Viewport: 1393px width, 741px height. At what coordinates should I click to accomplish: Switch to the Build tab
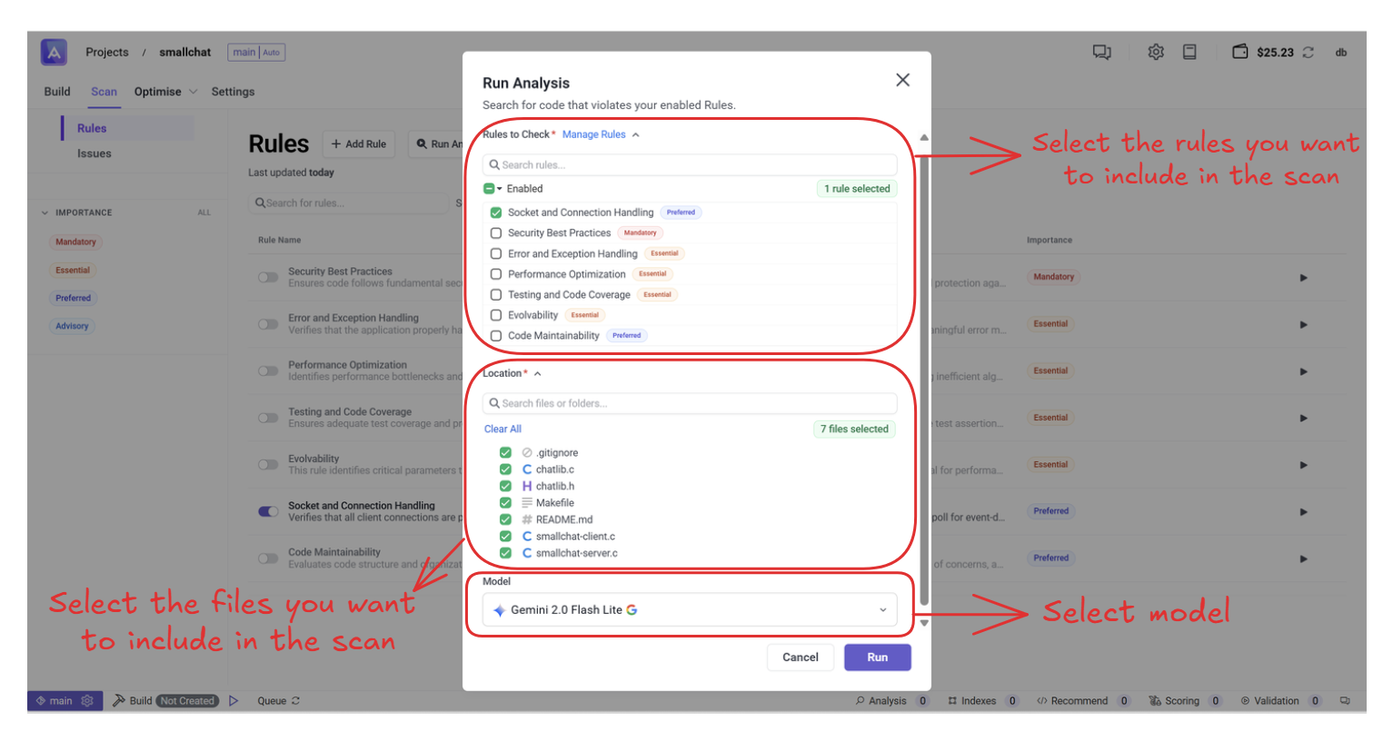pyautogui.click(x=57, y=92)
